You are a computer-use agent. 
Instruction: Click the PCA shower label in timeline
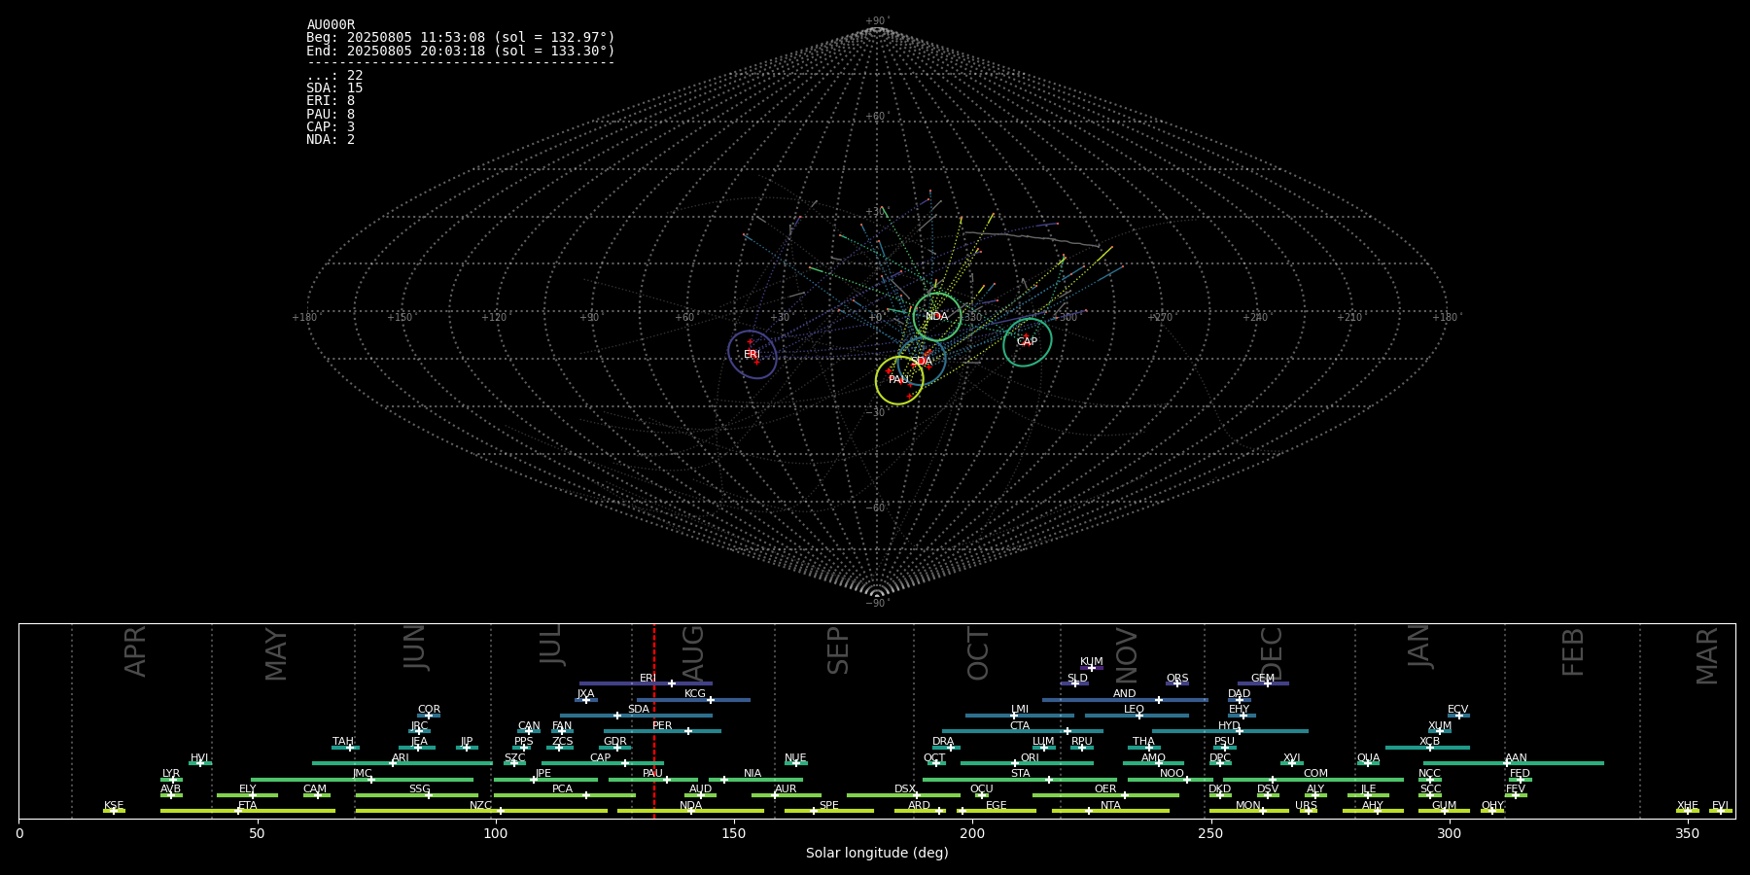[x=562, y=789]
